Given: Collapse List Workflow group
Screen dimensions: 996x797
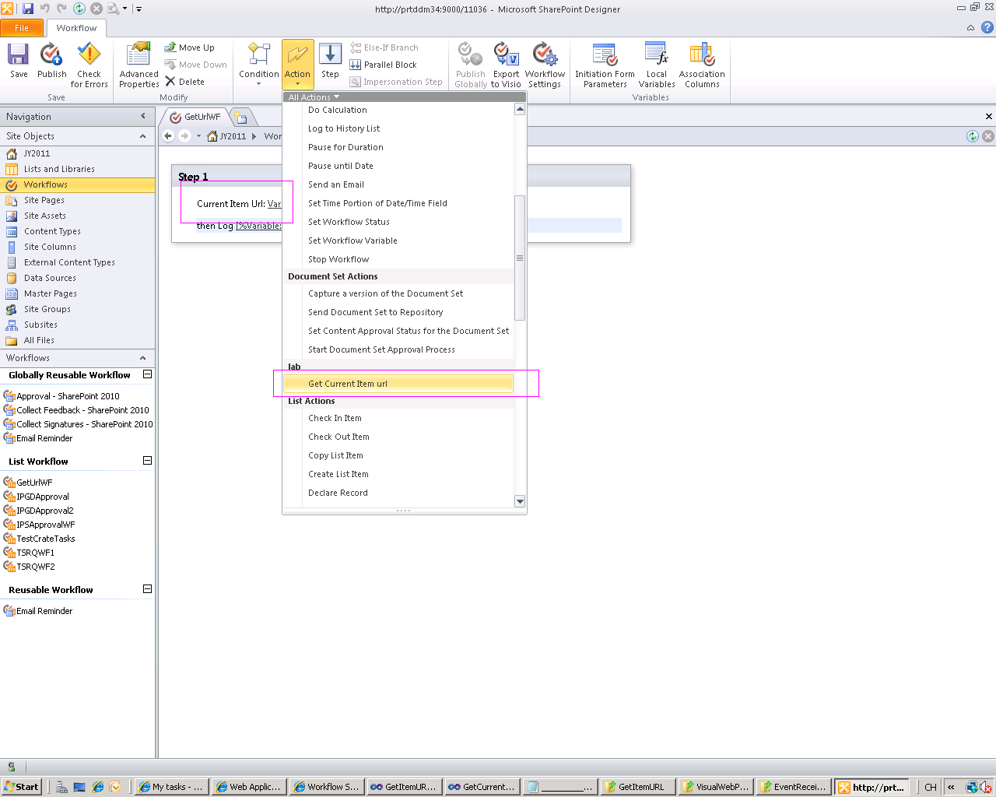Looking at the screenshot, I should pyautogui.click(x=147, y=461).
